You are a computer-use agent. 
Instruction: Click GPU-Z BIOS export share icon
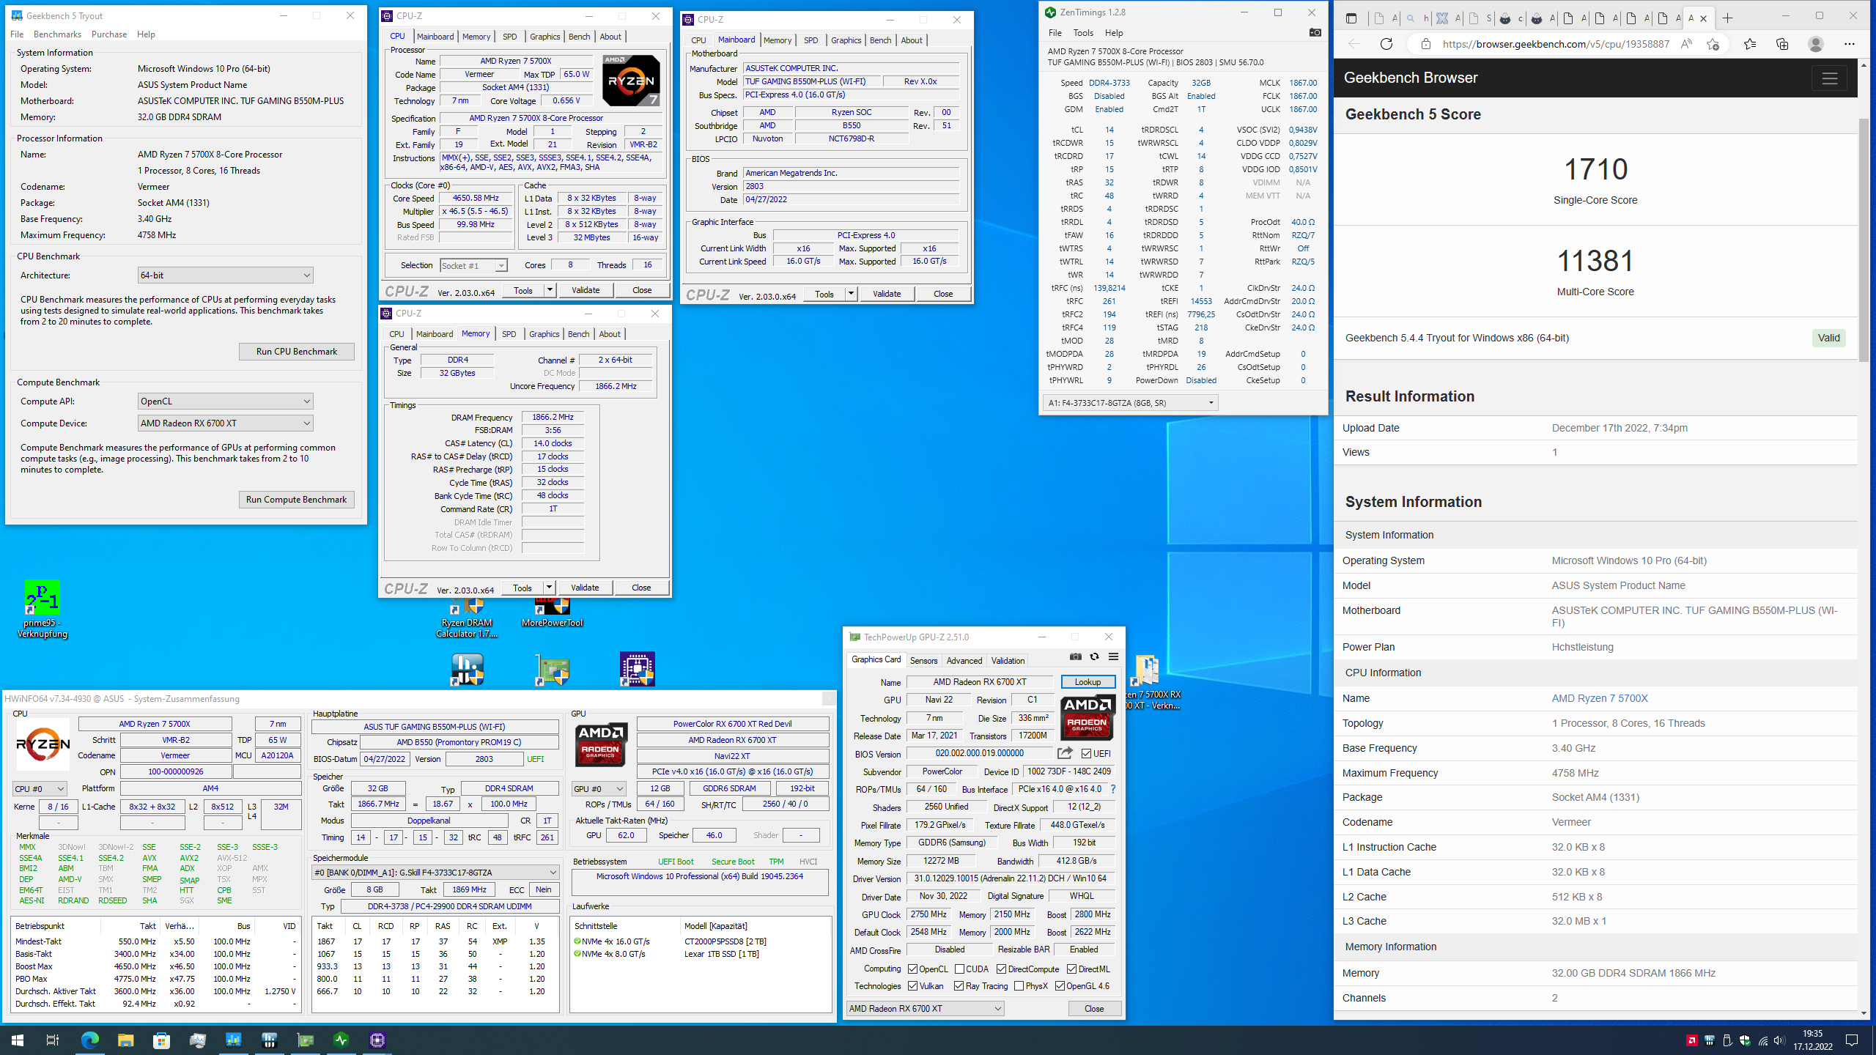1065,753
